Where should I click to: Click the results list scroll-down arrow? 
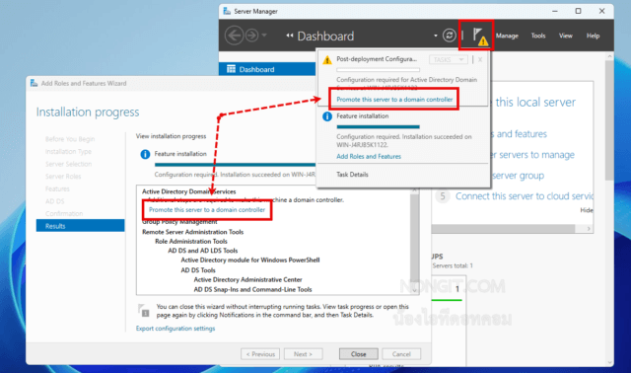414,290
